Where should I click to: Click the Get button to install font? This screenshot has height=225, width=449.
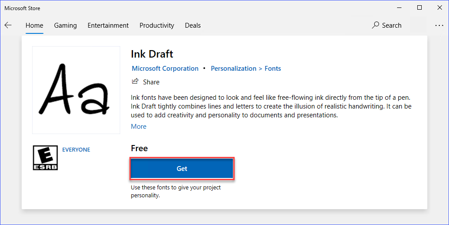tap(182, 169)
